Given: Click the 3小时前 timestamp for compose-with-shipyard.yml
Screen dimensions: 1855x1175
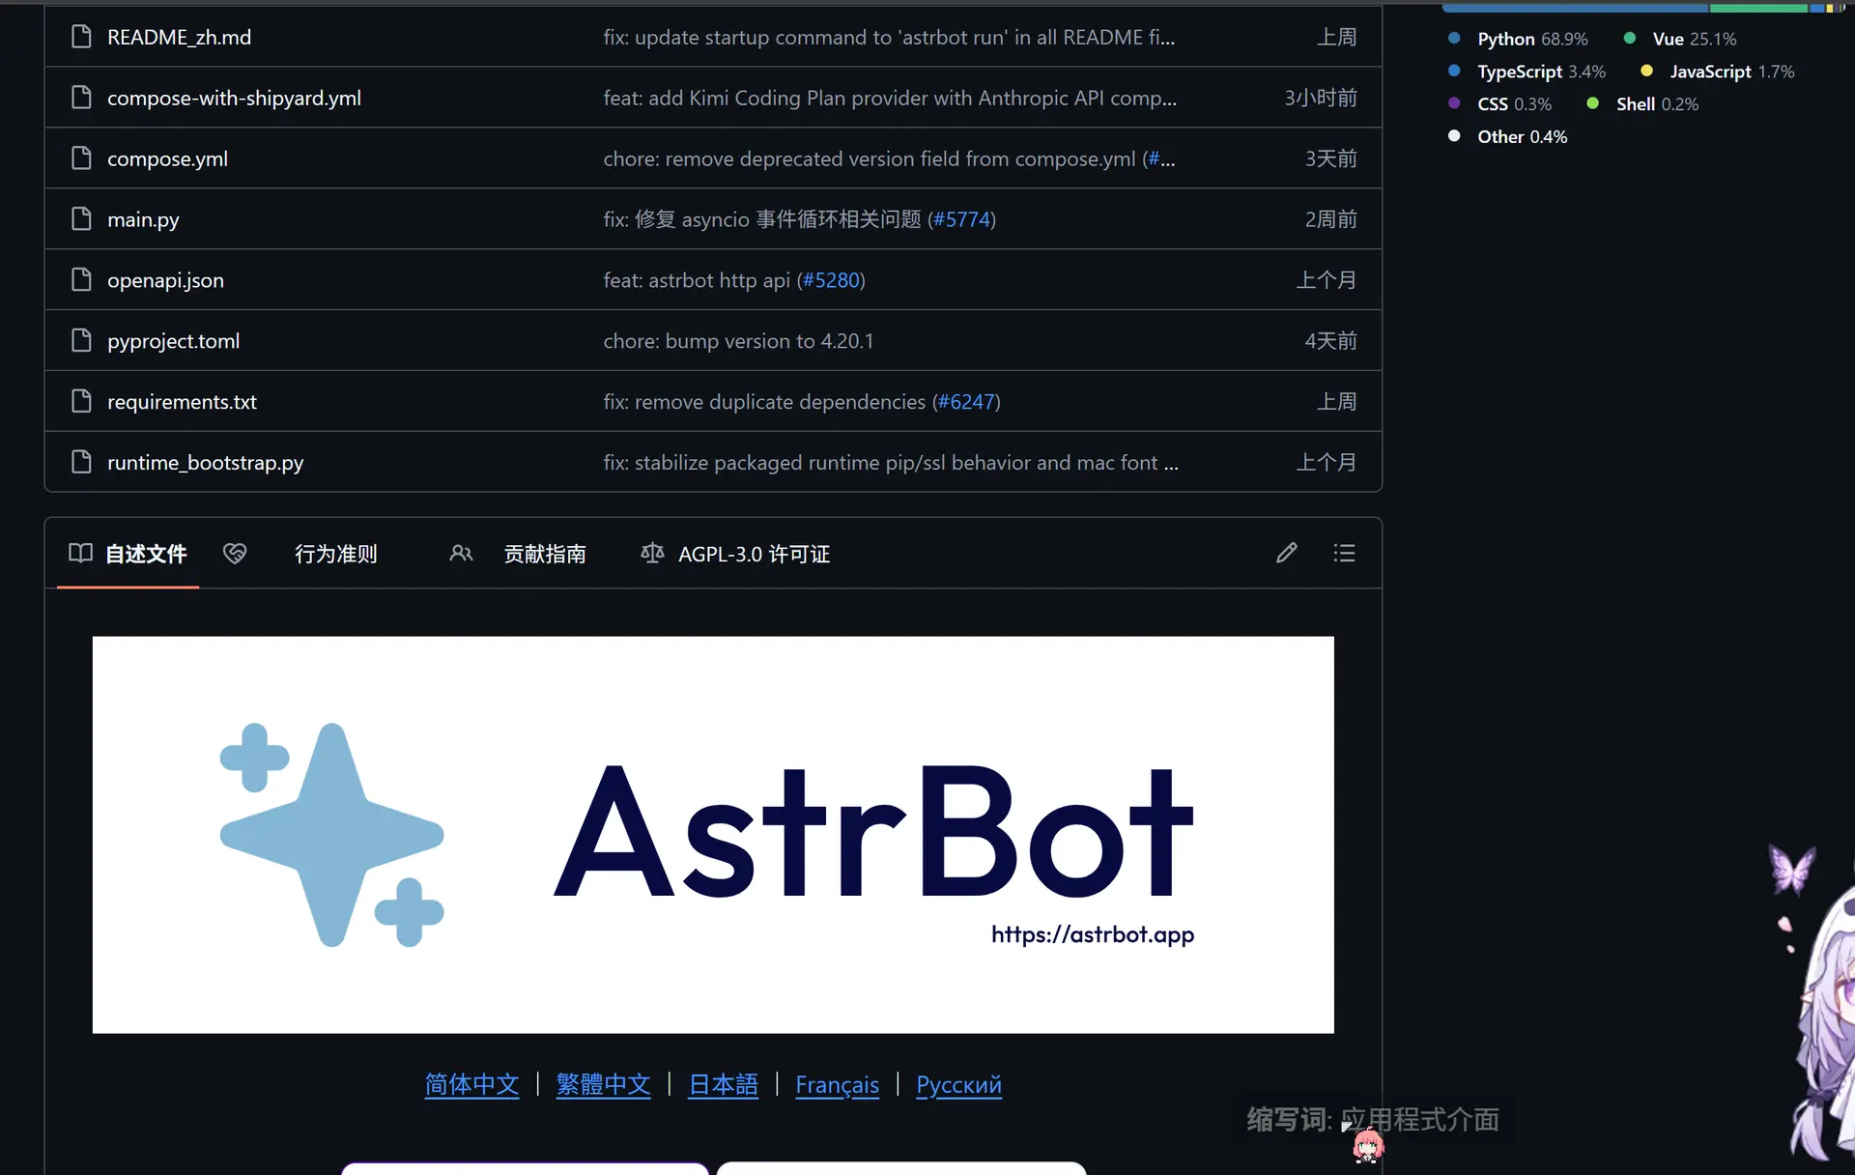Looking at the screenshot, I should click(1321, 98).
